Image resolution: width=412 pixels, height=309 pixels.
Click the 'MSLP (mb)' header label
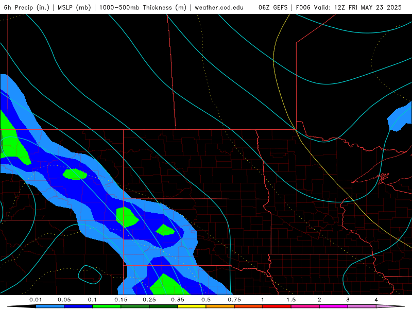(x=74, y=7)
